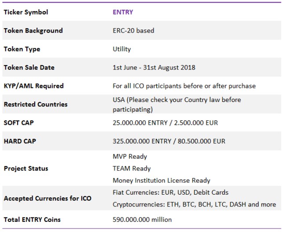Click the Token Sale Date label

(29, 68)
